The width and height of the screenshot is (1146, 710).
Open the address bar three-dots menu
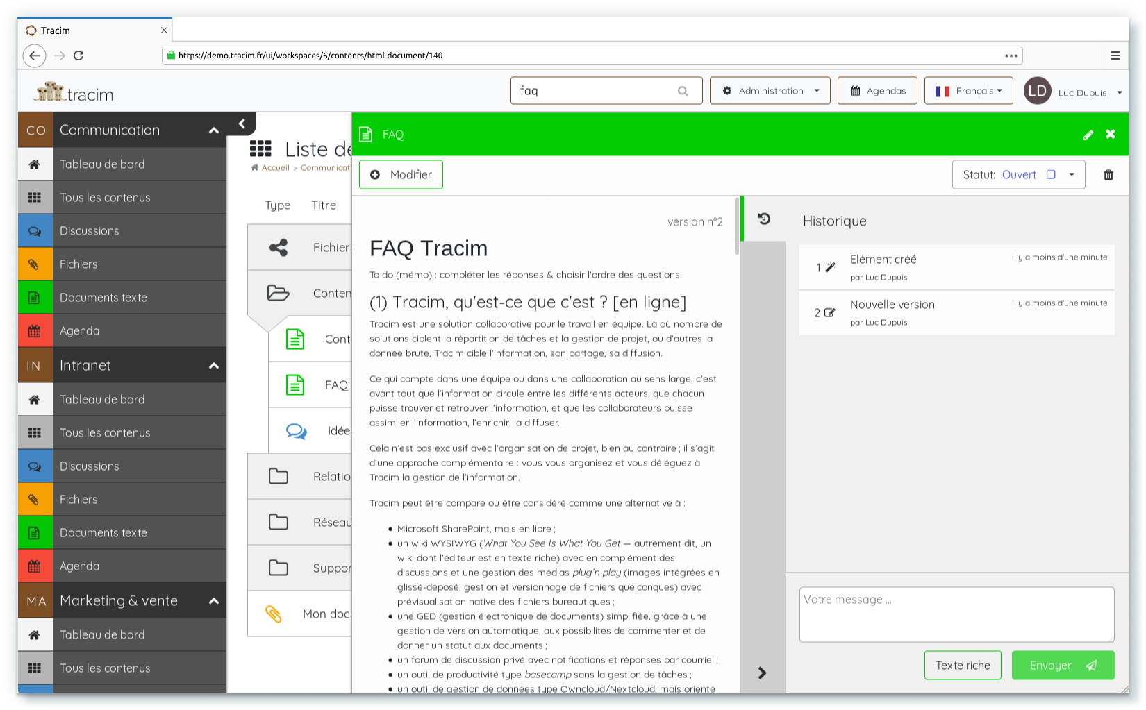click(x=1011, y=56)
